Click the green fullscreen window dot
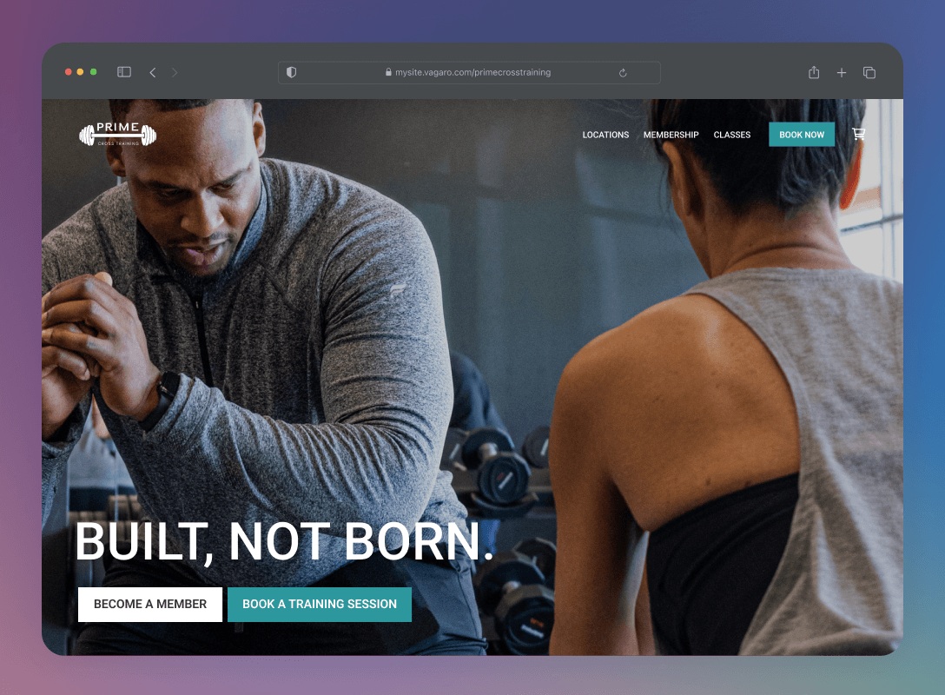Image resolution: width=945 pixels, height=695 pixels. pyautogui.click(x=94, y=72)
